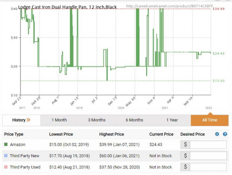Click the History label
232x175 pixels.
point(19,120)
